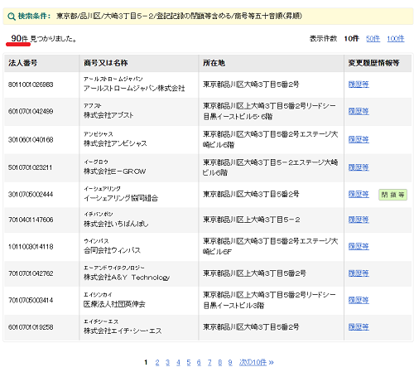Select company name 医療法人社団英伸会

114,304
